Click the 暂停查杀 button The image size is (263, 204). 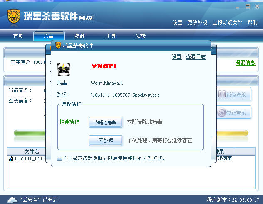pyautogui.click(x=234, y=94)
